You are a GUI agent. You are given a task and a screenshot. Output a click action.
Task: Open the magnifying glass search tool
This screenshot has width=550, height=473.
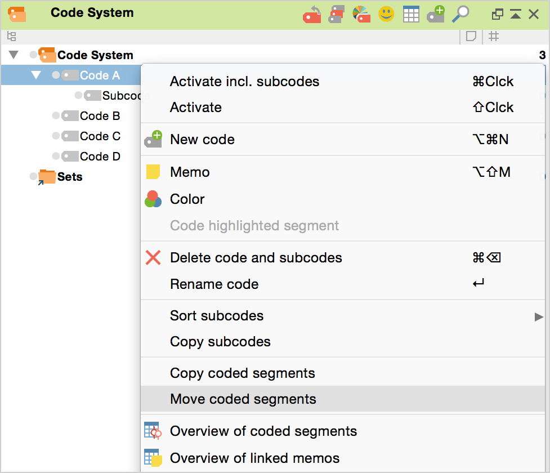pyautogui.click(x=462, y=14)
